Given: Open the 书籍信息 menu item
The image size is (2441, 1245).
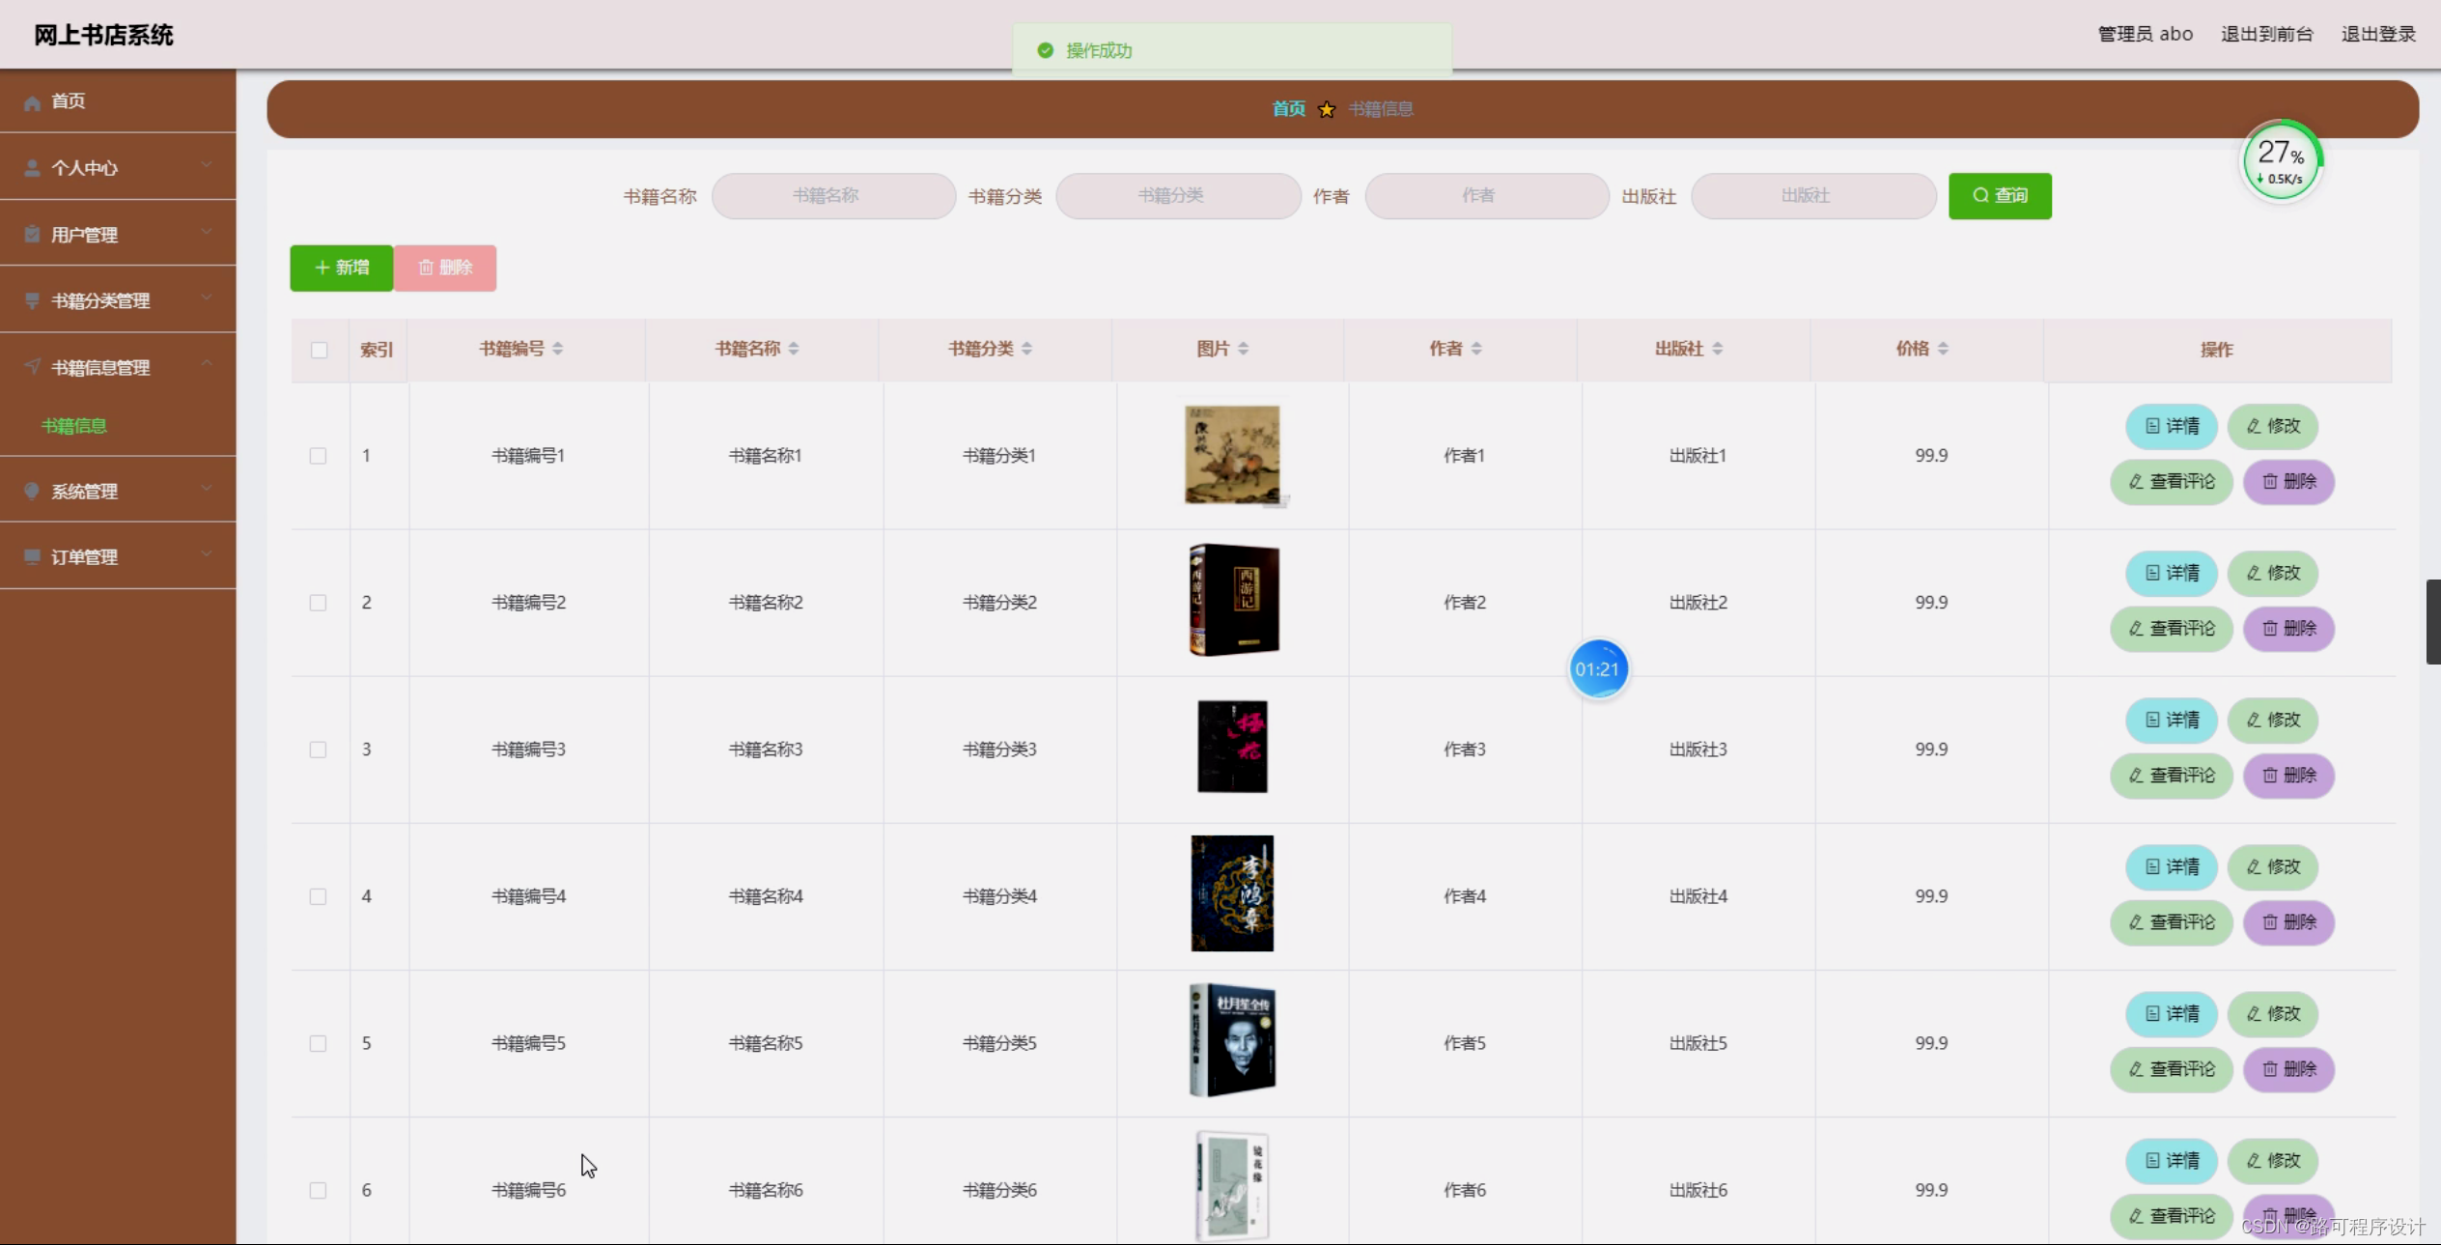Looking at the screenshot, I should (74, 425).
